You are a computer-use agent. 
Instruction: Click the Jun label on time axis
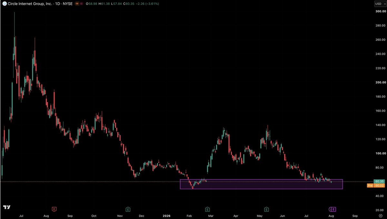(283, 215)
